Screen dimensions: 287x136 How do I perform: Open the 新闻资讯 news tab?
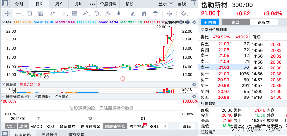[x=23, y=134]
